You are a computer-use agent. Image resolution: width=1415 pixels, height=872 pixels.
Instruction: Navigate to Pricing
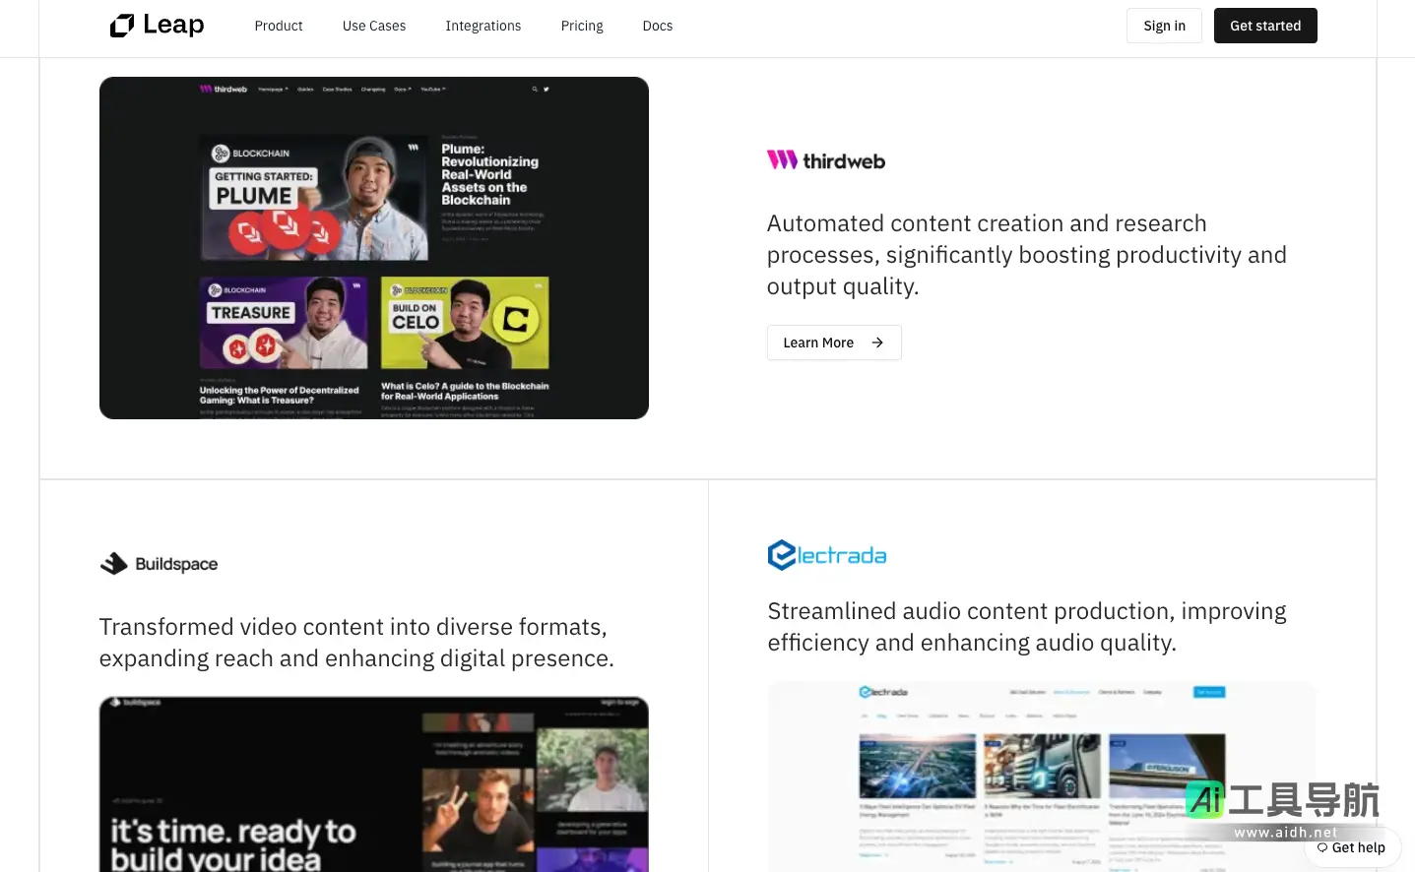tap(582, 26)
